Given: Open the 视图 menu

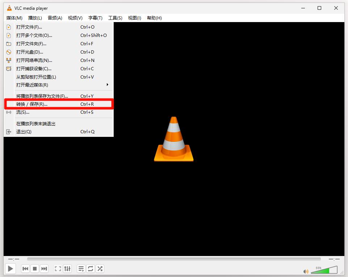Looking at the screenshot, I should (134, 18).
